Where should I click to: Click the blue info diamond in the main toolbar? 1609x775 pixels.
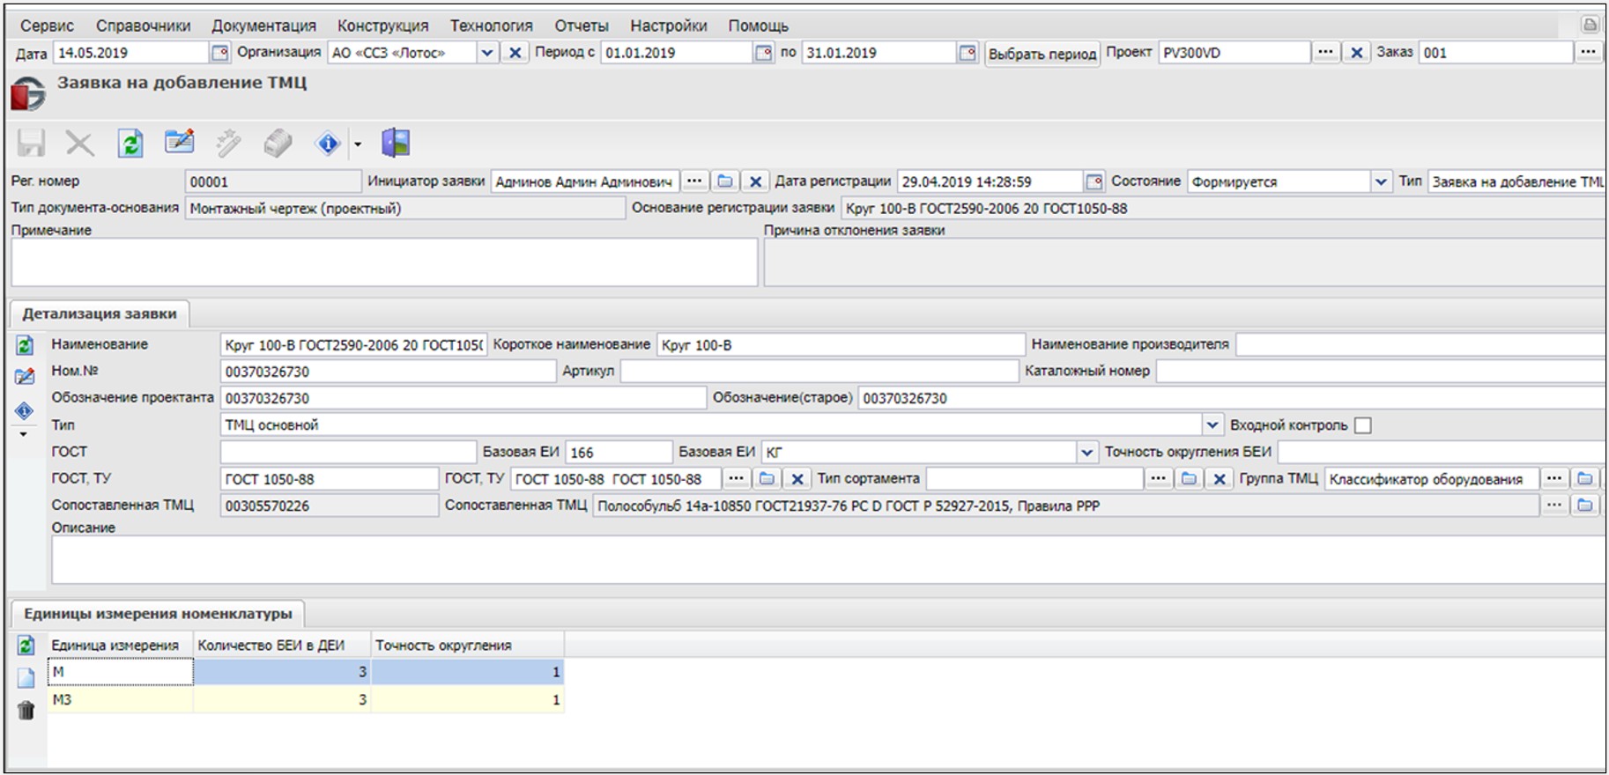[x=328, y=143]
